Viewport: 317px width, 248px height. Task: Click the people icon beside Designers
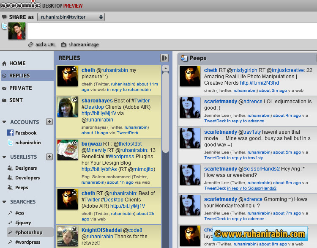pyautogui.click(x=10, y=168)
